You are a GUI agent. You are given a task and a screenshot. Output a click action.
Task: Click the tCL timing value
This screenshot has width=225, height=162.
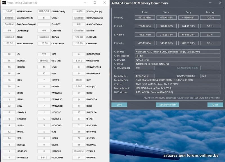(9, 54)
